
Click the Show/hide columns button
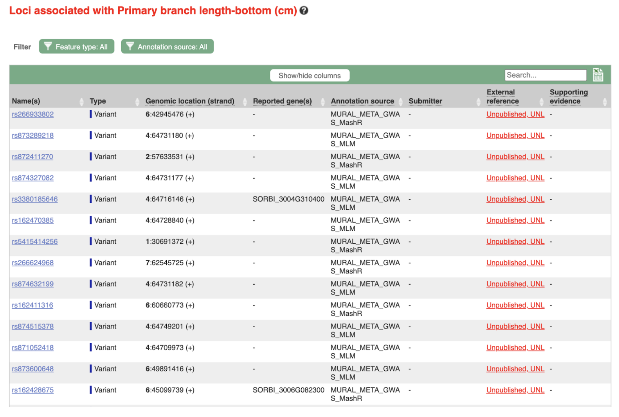pyautogui.click(x=309, y=75)
